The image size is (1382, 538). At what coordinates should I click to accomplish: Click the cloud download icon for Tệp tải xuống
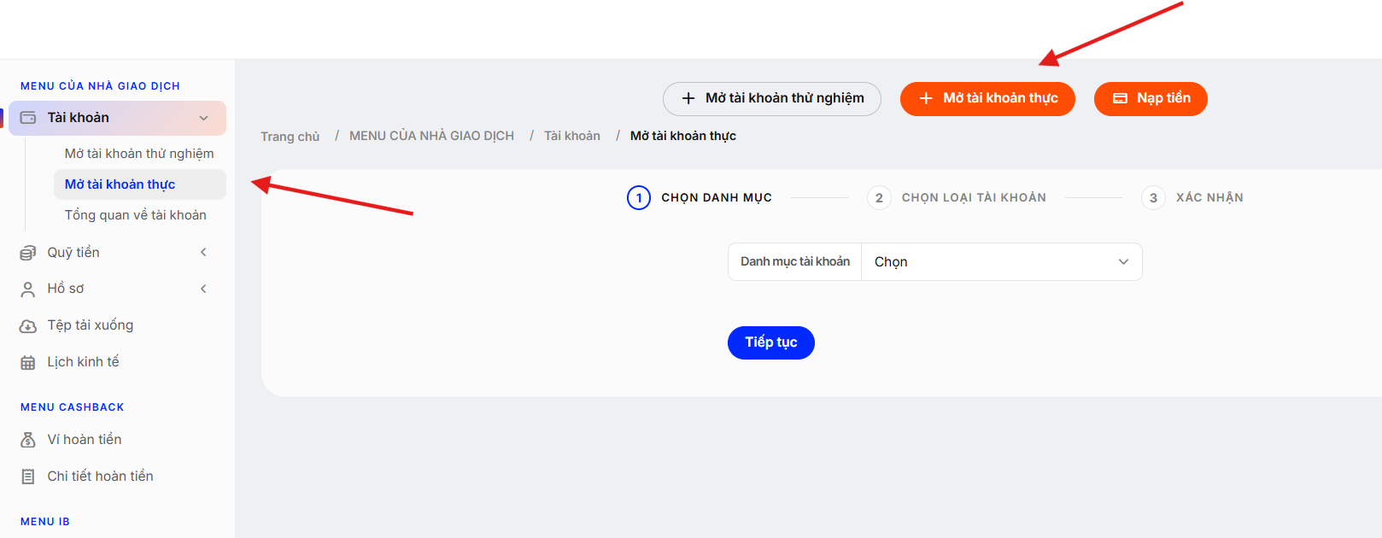[28, 326]
